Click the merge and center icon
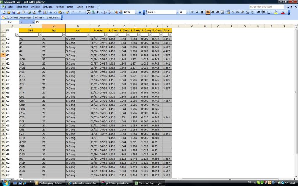This screenshot has height=186, width=298. click(222, 12)
